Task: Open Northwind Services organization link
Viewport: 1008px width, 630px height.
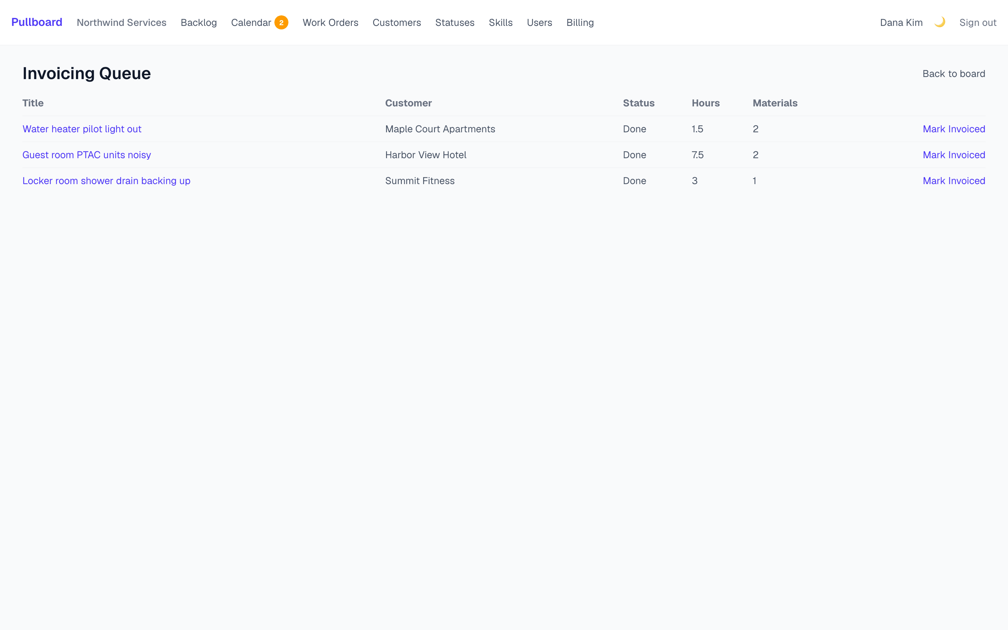Action: (x=121, y=22)
